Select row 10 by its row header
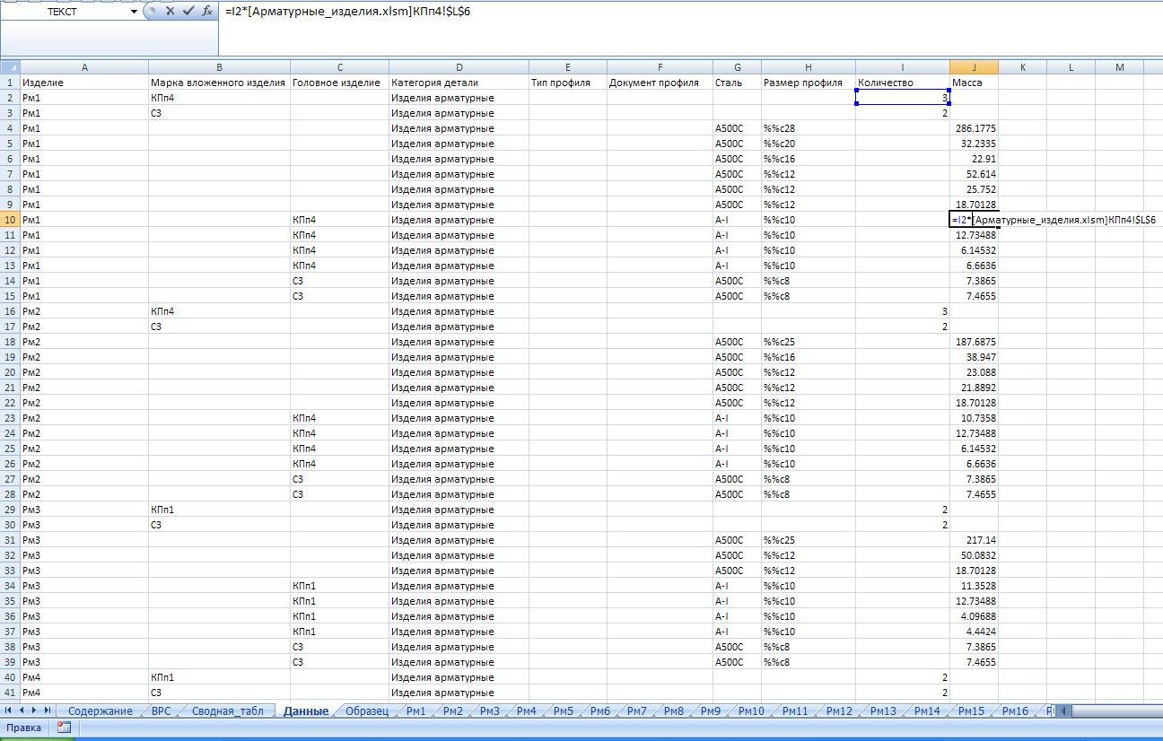The width and height of the screenshot is (1163, 741). point(10,220)
